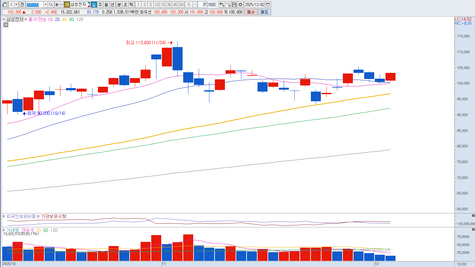This screenshot has width=475, height=267.
Task: Open the stock code history dropdown
Action: click(x=46, y=5)
